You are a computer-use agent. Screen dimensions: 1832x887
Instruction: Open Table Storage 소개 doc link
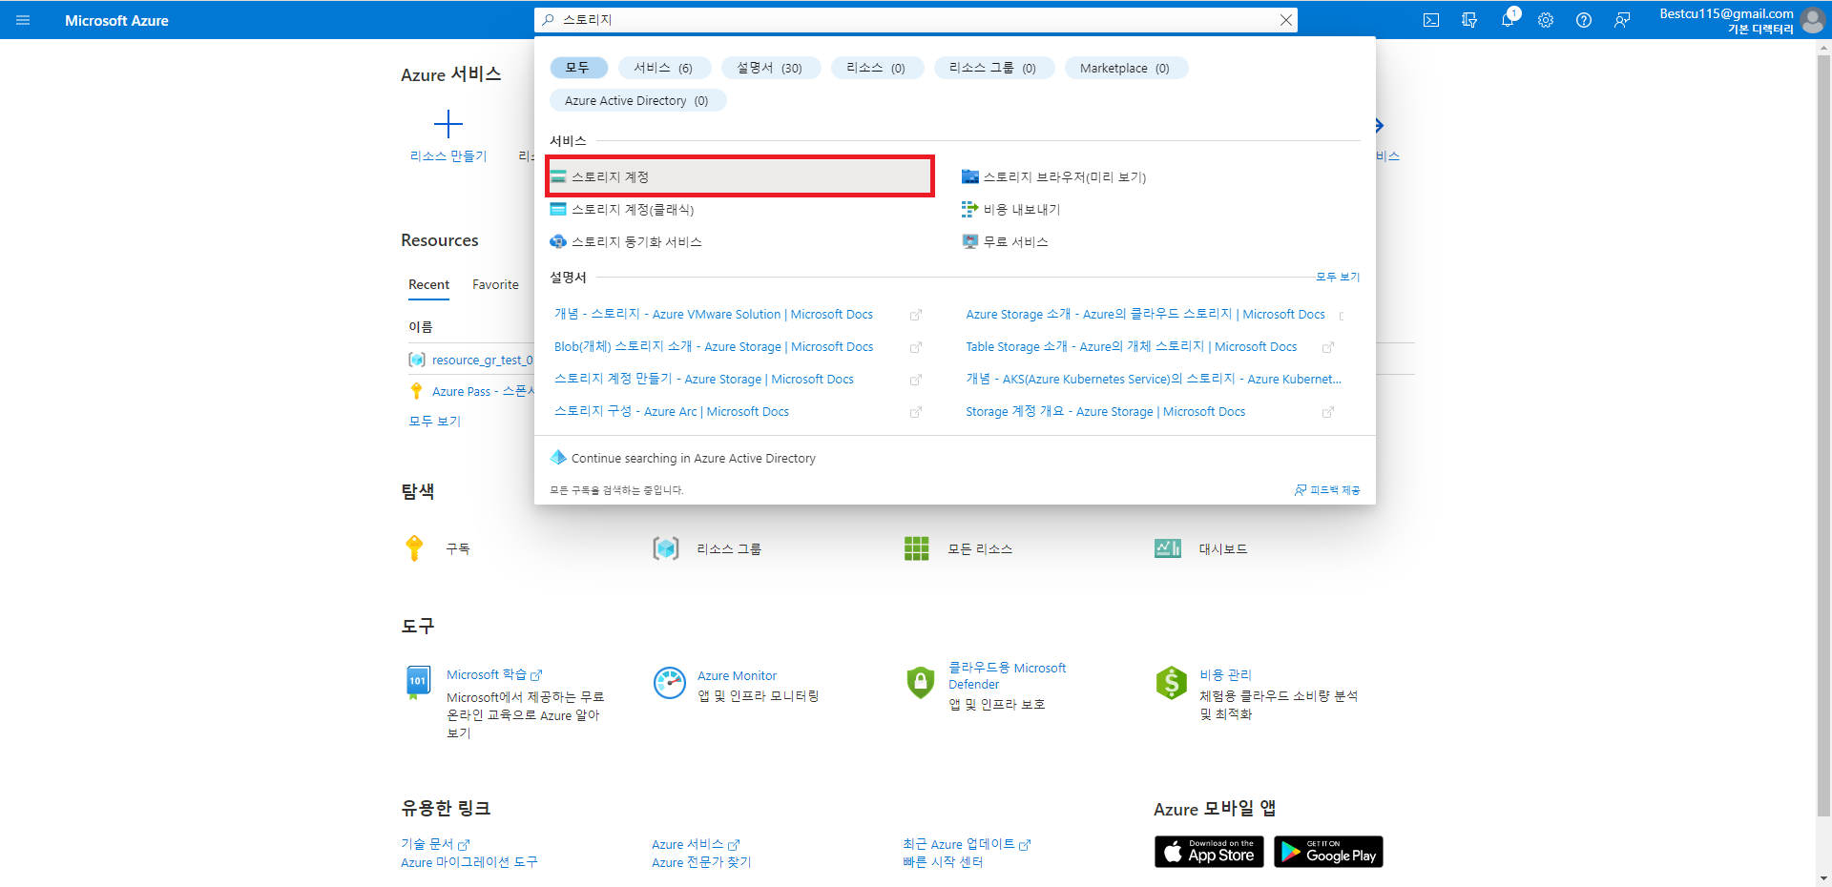coord(1132,346)
